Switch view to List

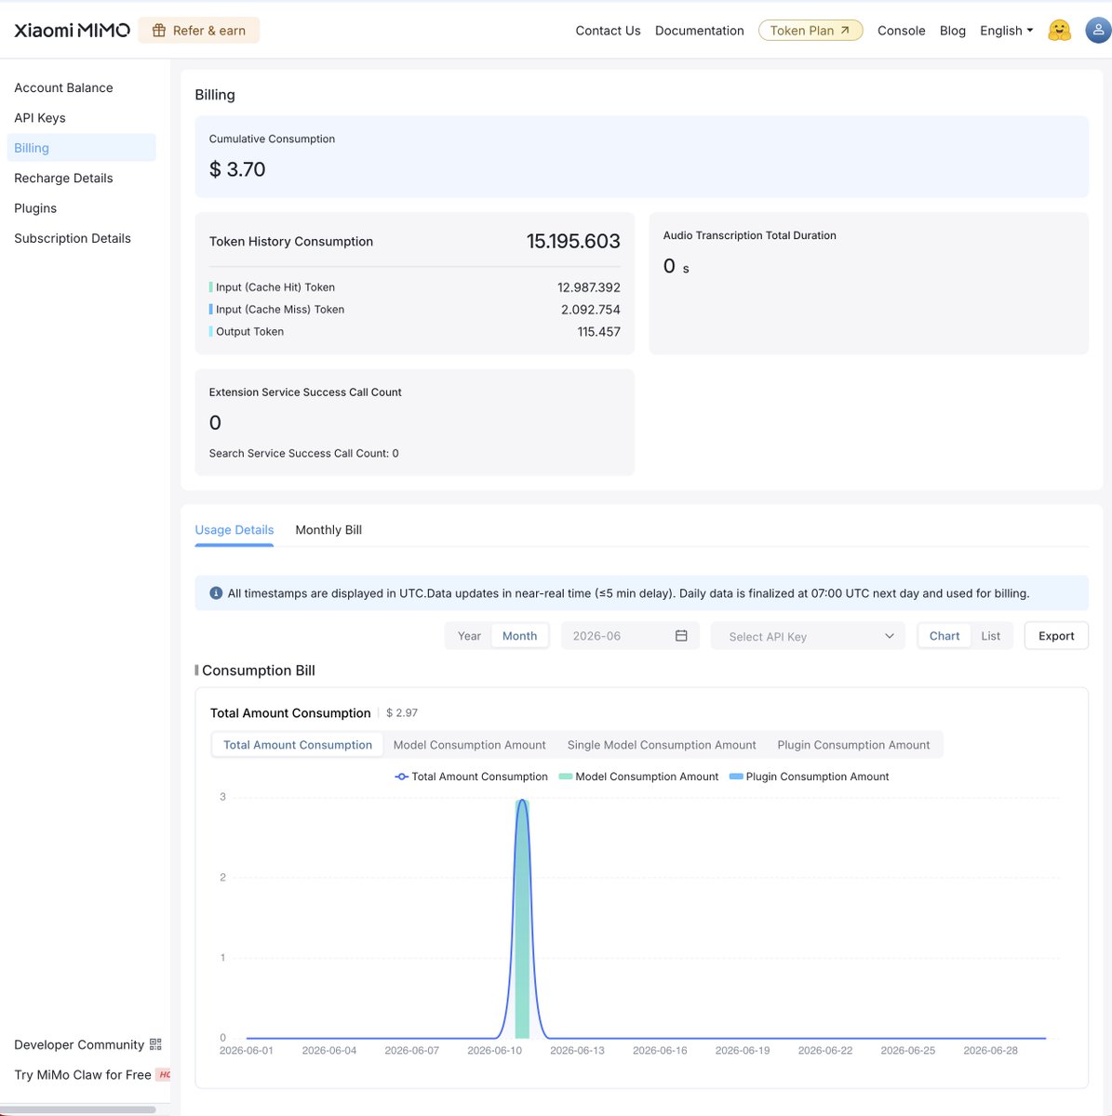click(x=990, y=636)
